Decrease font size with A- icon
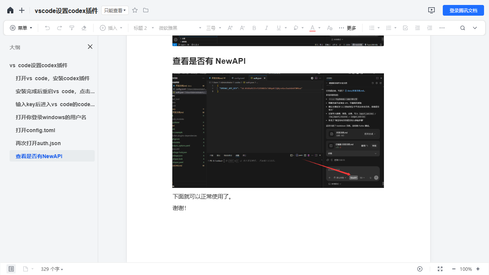 coord(242,28)
